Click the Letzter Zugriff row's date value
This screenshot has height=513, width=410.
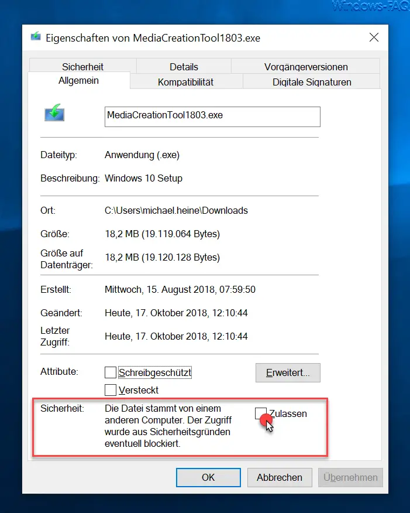click(x=176, y=336)
